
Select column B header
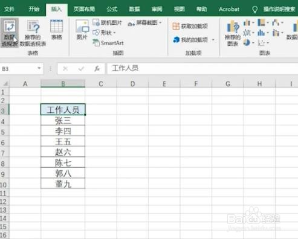(x=63, y=83)
